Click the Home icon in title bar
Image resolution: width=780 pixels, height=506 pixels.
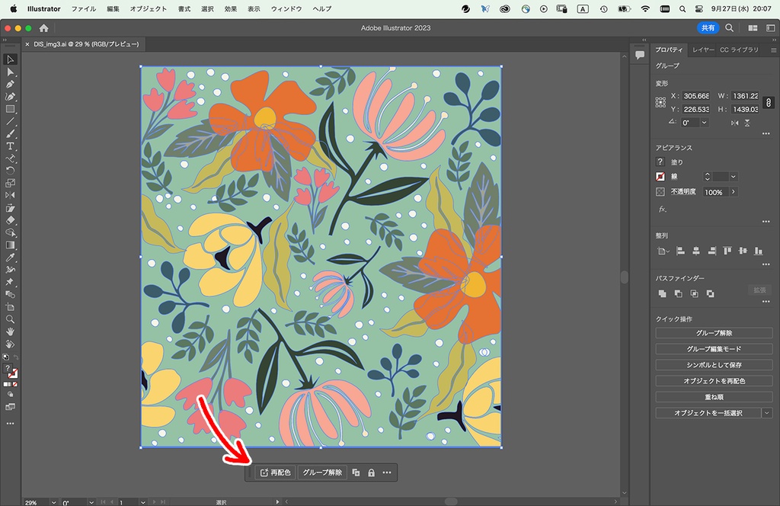click(x=43, y=28)
